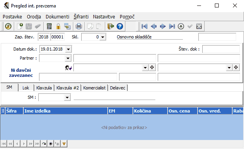Click the grid column menu icon left of Šifra
The height and width of the screenshot is (149, 244).
click(3, 111)
